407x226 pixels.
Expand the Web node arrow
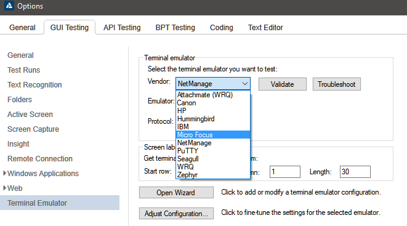pyautogui.click(x=4, y=188)
